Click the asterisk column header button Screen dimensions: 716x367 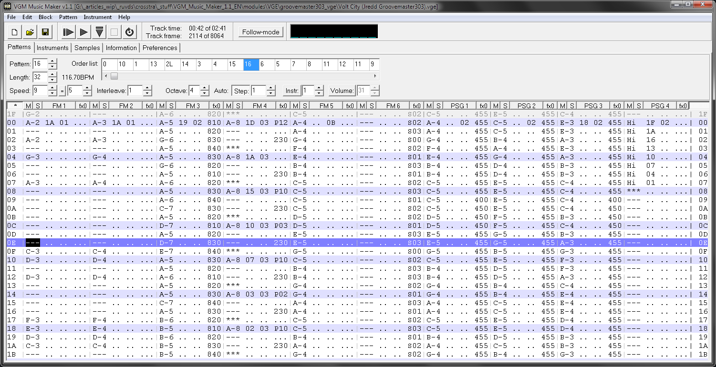pos(15,105)
